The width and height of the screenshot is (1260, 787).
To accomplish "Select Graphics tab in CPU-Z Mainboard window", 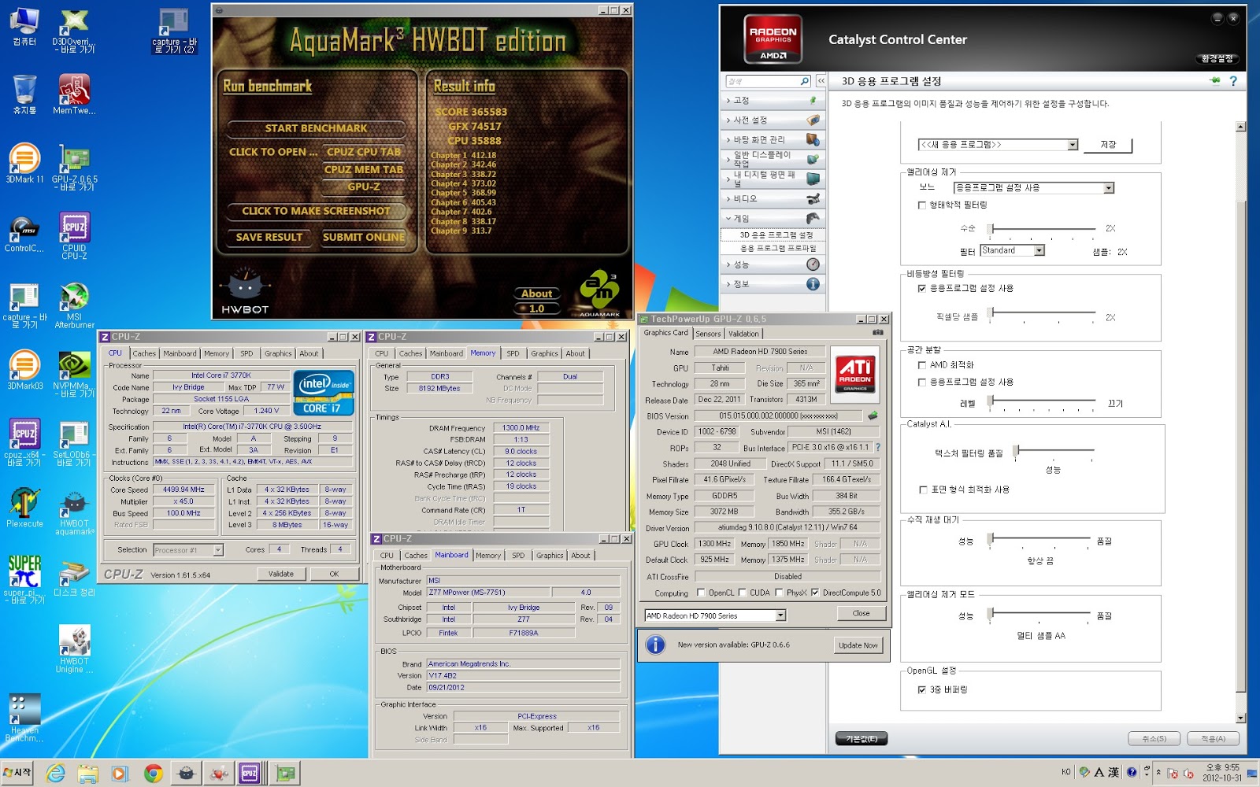I will click(550, 556).
